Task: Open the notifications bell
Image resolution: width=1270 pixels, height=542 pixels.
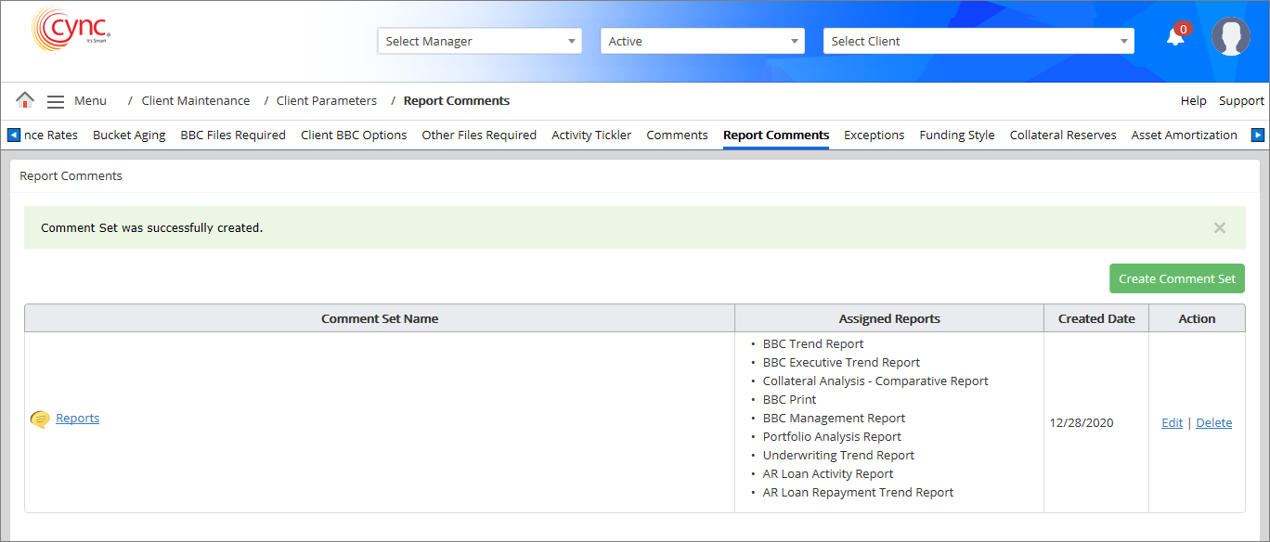Action: tap(1175, 37)
